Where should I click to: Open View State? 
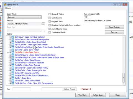click(x=83, y=95)
